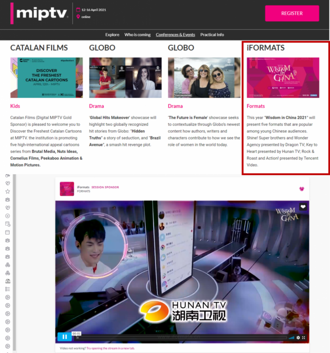
Task: Open the Wisdom in China card thumbnail
Action: pyautogui.click(x=283, y=78)
